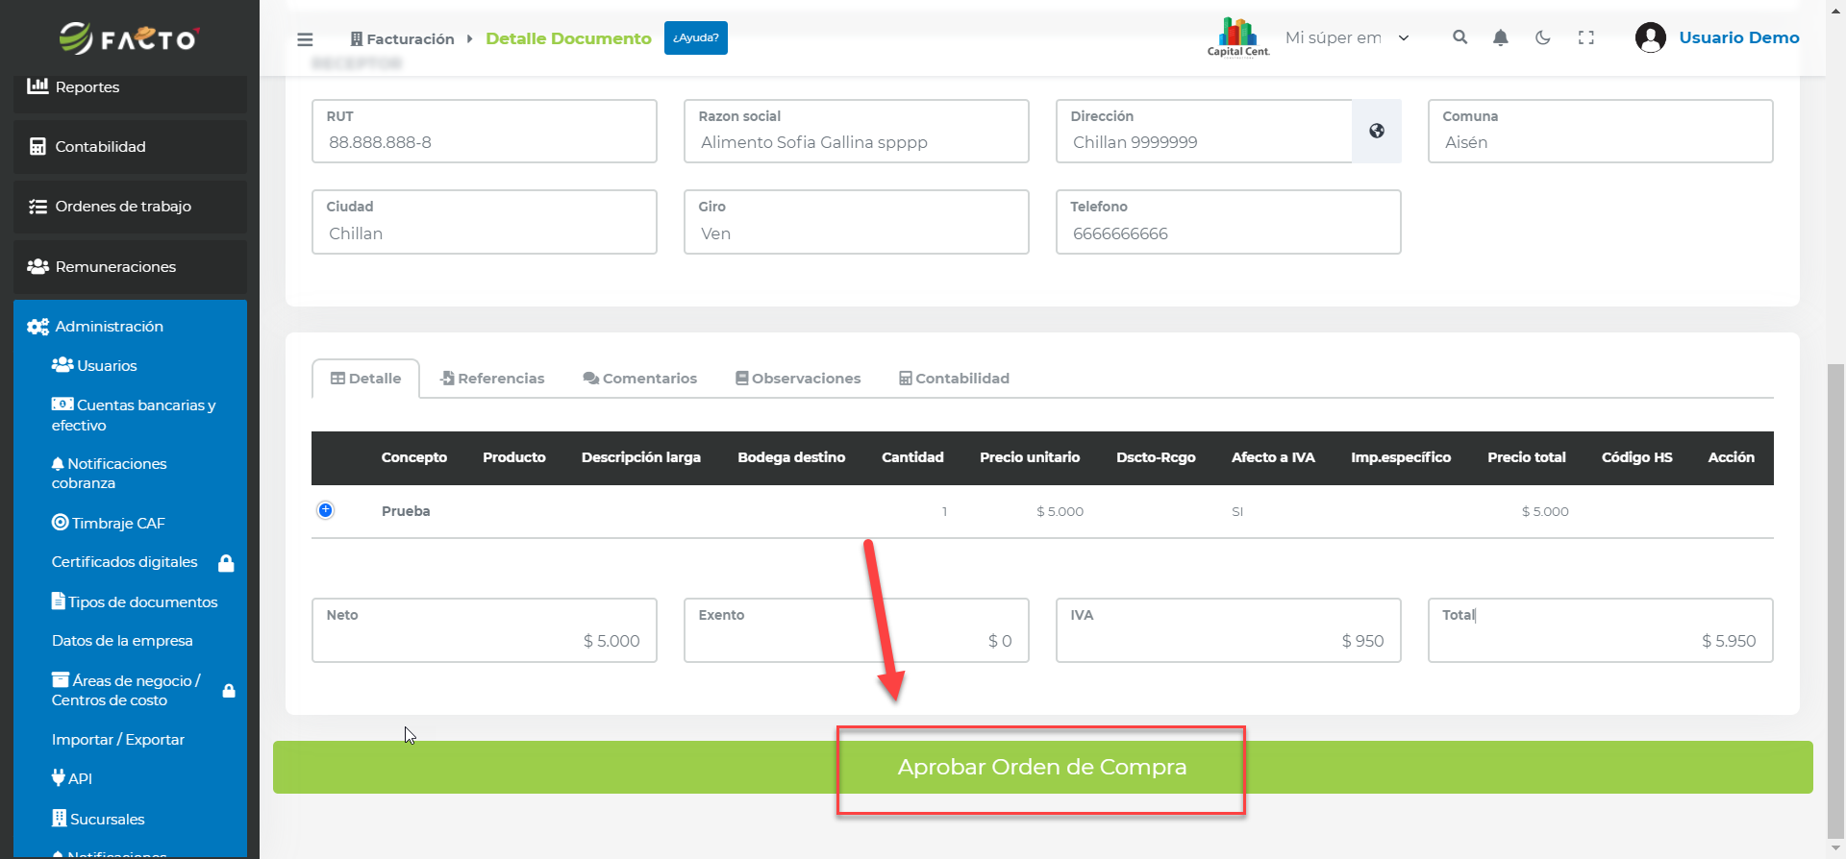This screenshot has width=1846, height=859.
Task: Expand Remuneraciones in the sidebar
Action: click(115, 267)
